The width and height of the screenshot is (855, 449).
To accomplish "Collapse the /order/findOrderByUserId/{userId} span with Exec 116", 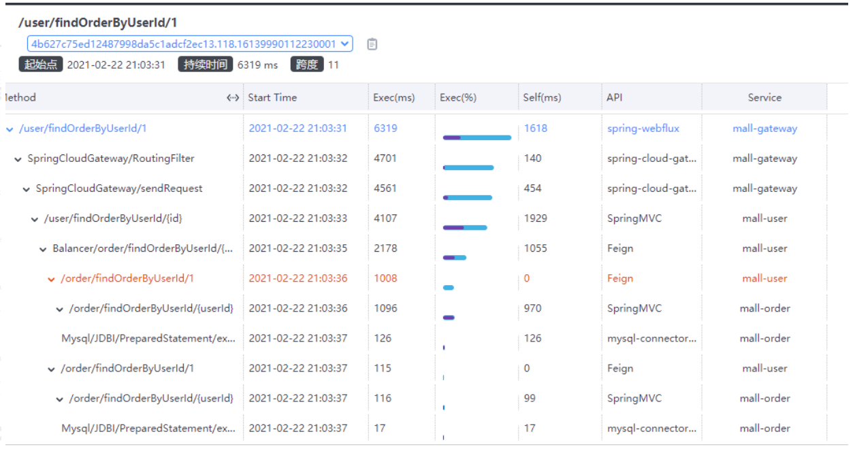I will 60,399.
